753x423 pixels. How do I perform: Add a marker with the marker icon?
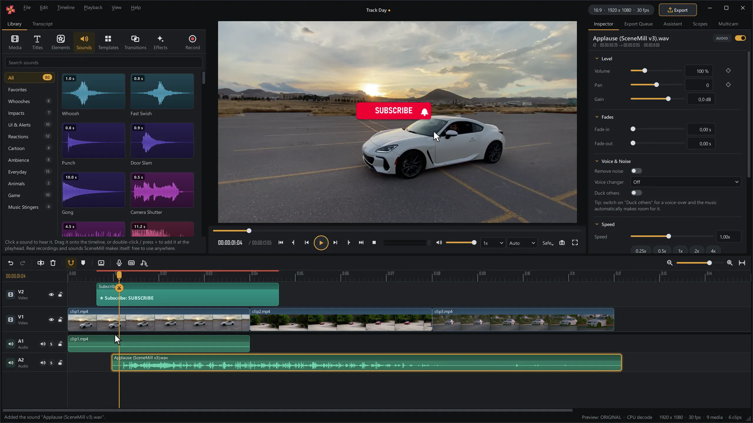(83, 263)
